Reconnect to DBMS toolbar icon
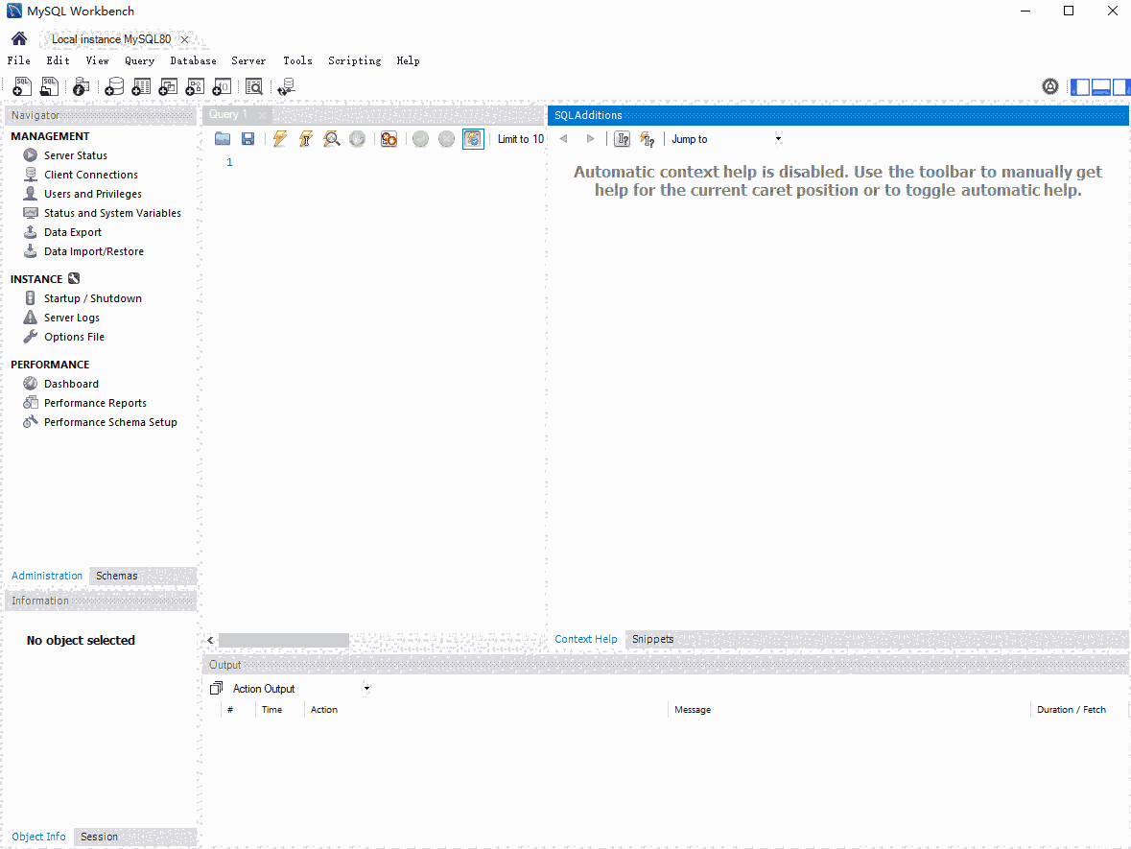Screen dimensions: 1131x849 [286, 87]
